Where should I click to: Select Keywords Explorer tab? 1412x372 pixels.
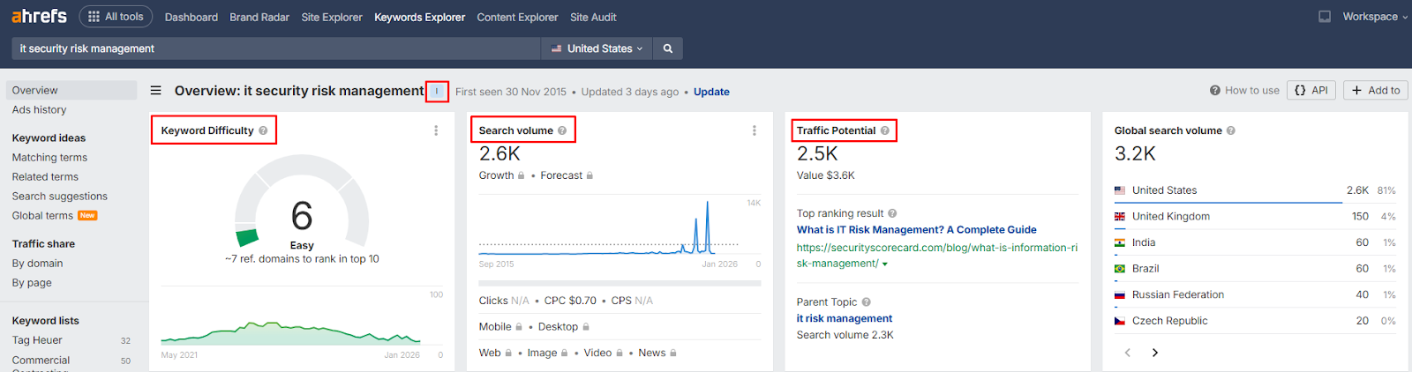tap(419, 17)
